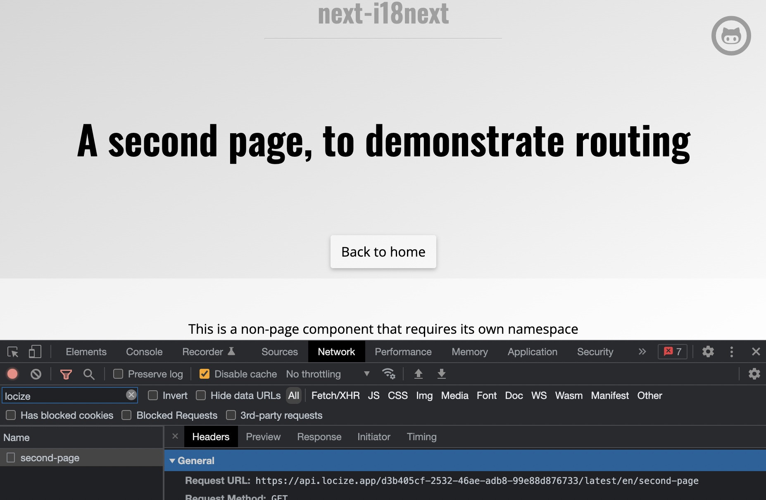Filter requests by Fetch/XHR type
Viewport: 766px width, 500px height.
335,396
